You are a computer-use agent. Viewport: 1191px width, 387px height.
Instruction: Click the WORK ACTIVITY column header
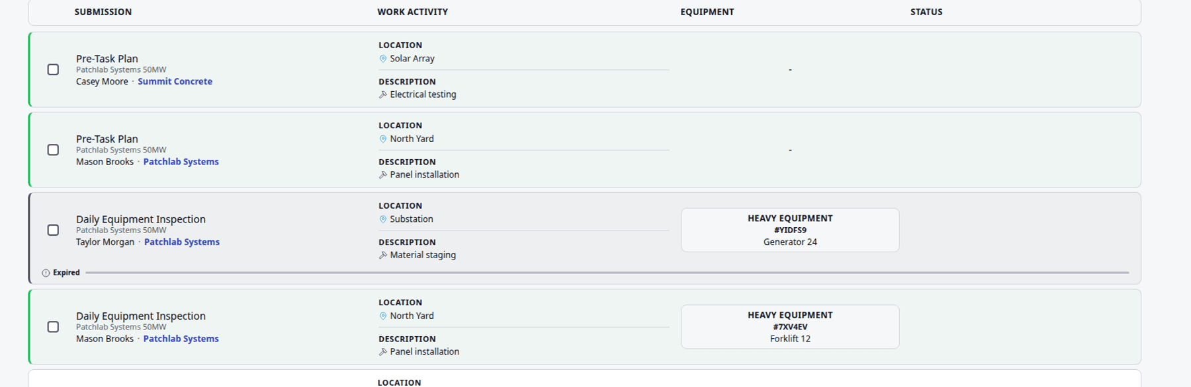click(x=412, y=12)
